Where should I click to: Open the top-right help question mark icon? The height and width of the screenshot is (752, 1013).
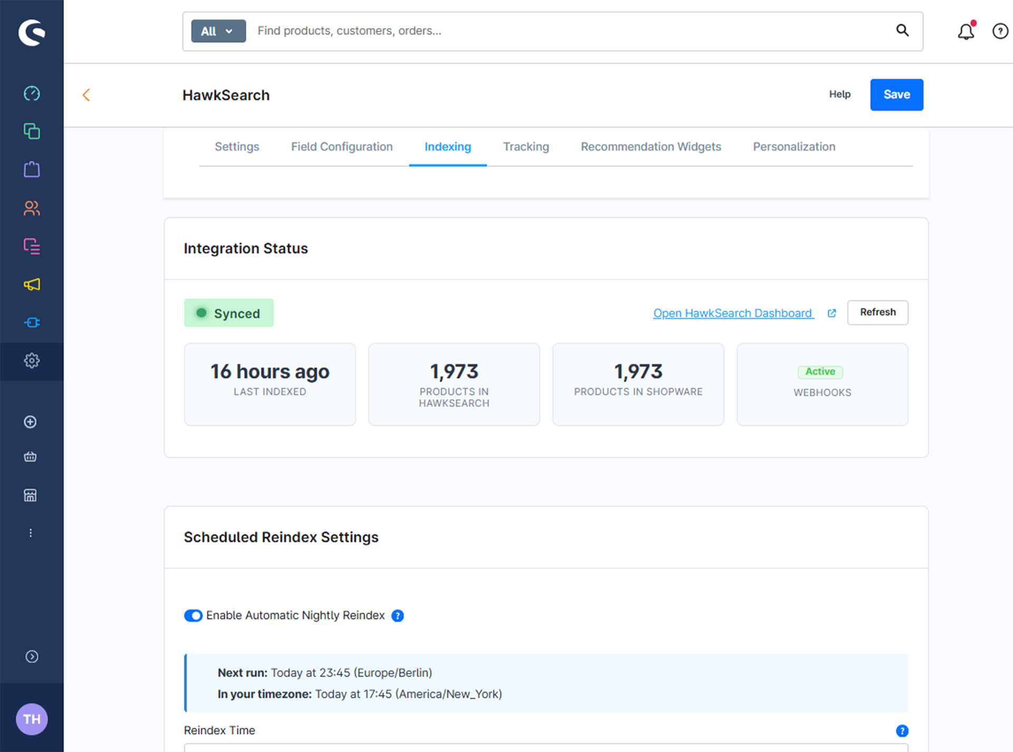click(x=1000, y=31)
